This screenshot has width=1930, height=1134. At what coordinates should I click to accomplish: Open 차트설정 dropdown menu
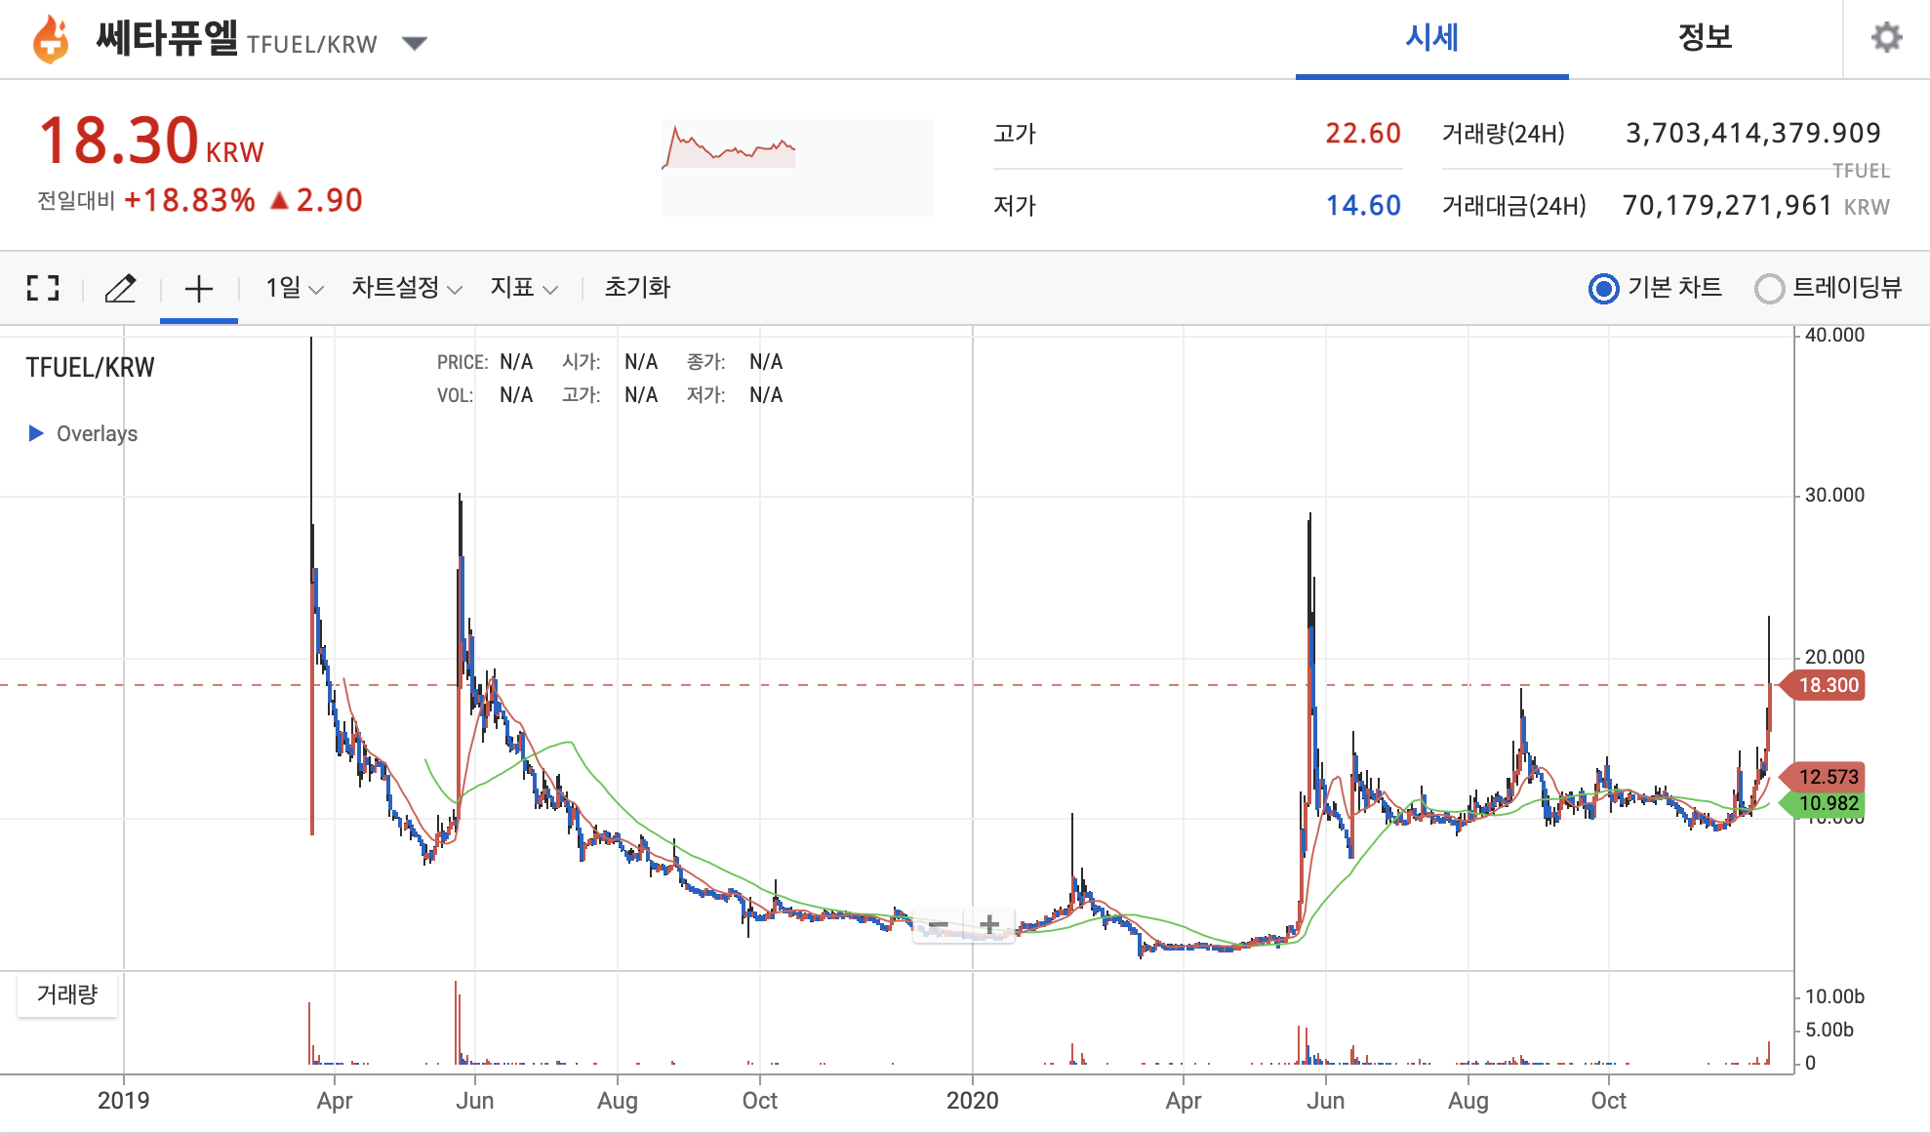point(406,288)
